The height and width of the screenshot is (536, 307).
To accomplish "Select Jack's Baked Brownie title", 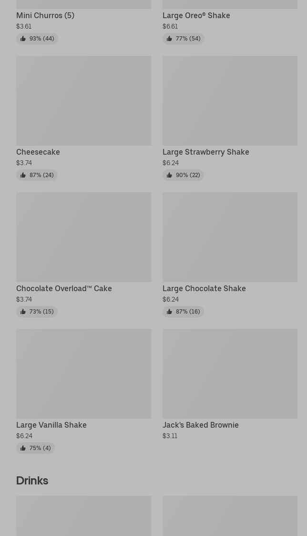I will click(x=200, y=425).
